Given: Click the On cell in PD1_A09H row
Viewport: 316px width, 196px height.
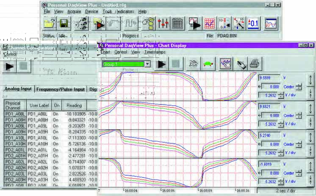Looking at the screenshot, I should (x=56, y=132).
